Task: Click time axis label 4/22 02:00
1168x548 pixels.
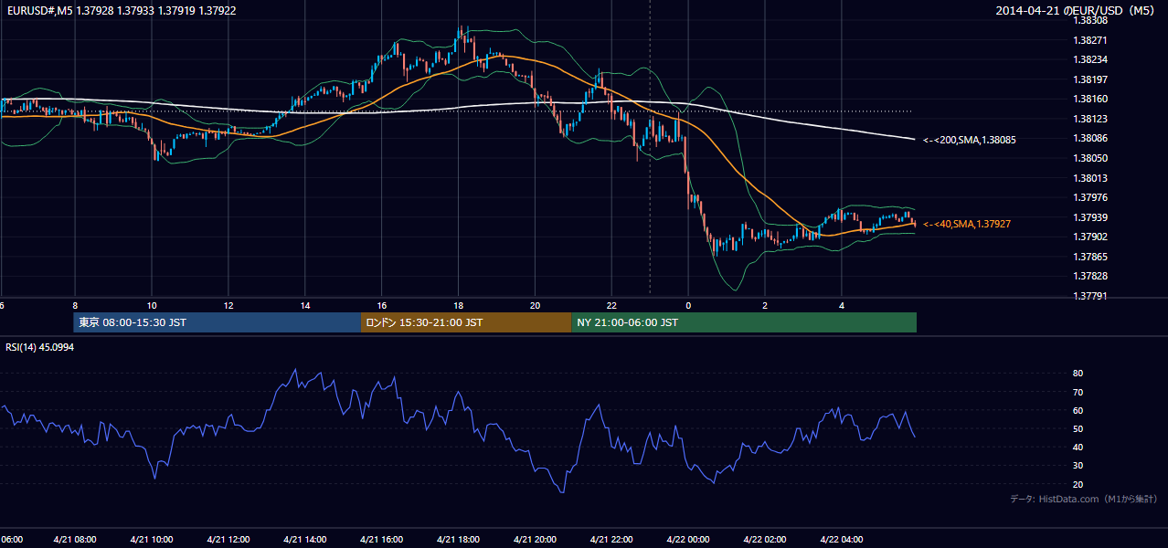Action: (x=765, y=540)
